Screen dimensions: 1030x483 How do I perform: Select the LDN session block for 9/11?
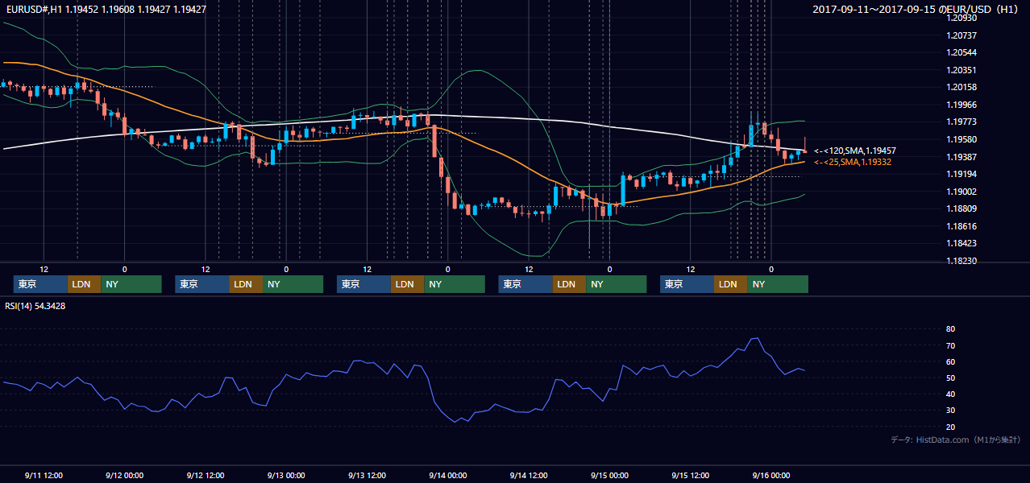[84, 284]
